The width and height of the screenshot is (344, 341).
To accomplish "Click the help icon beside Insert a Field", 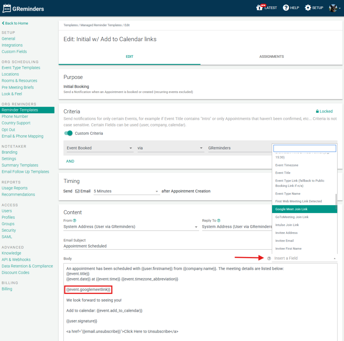I will pos(269,258).
